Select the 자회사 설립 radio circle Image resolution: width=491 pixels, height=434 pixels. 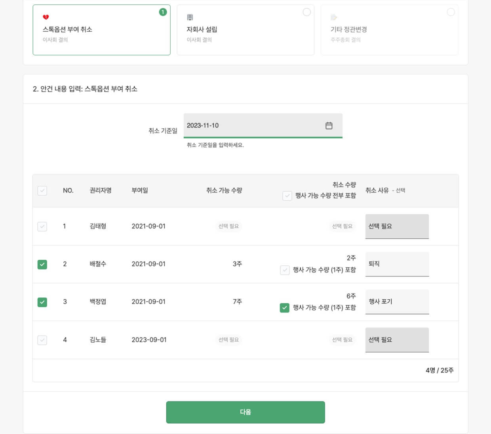tap(306, 12)
